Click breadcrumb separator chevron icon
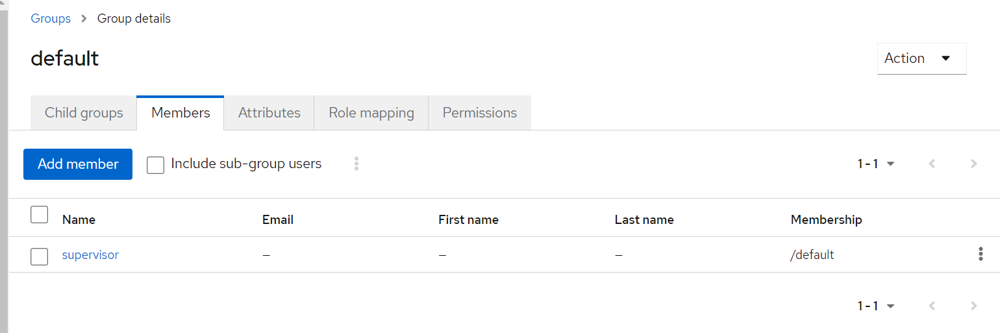The height and width of the screenshot is (333, 1000). click(84, 19)
